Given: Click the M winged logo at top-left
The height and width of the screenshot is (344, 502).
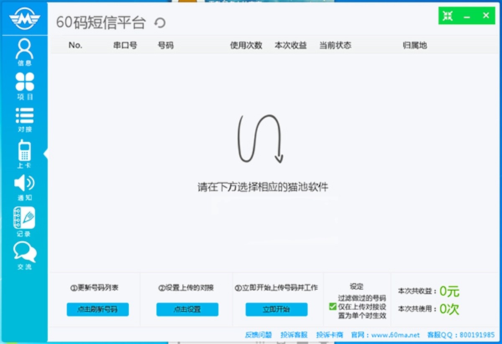Looking at the screenshot, I should coord(24,18).
